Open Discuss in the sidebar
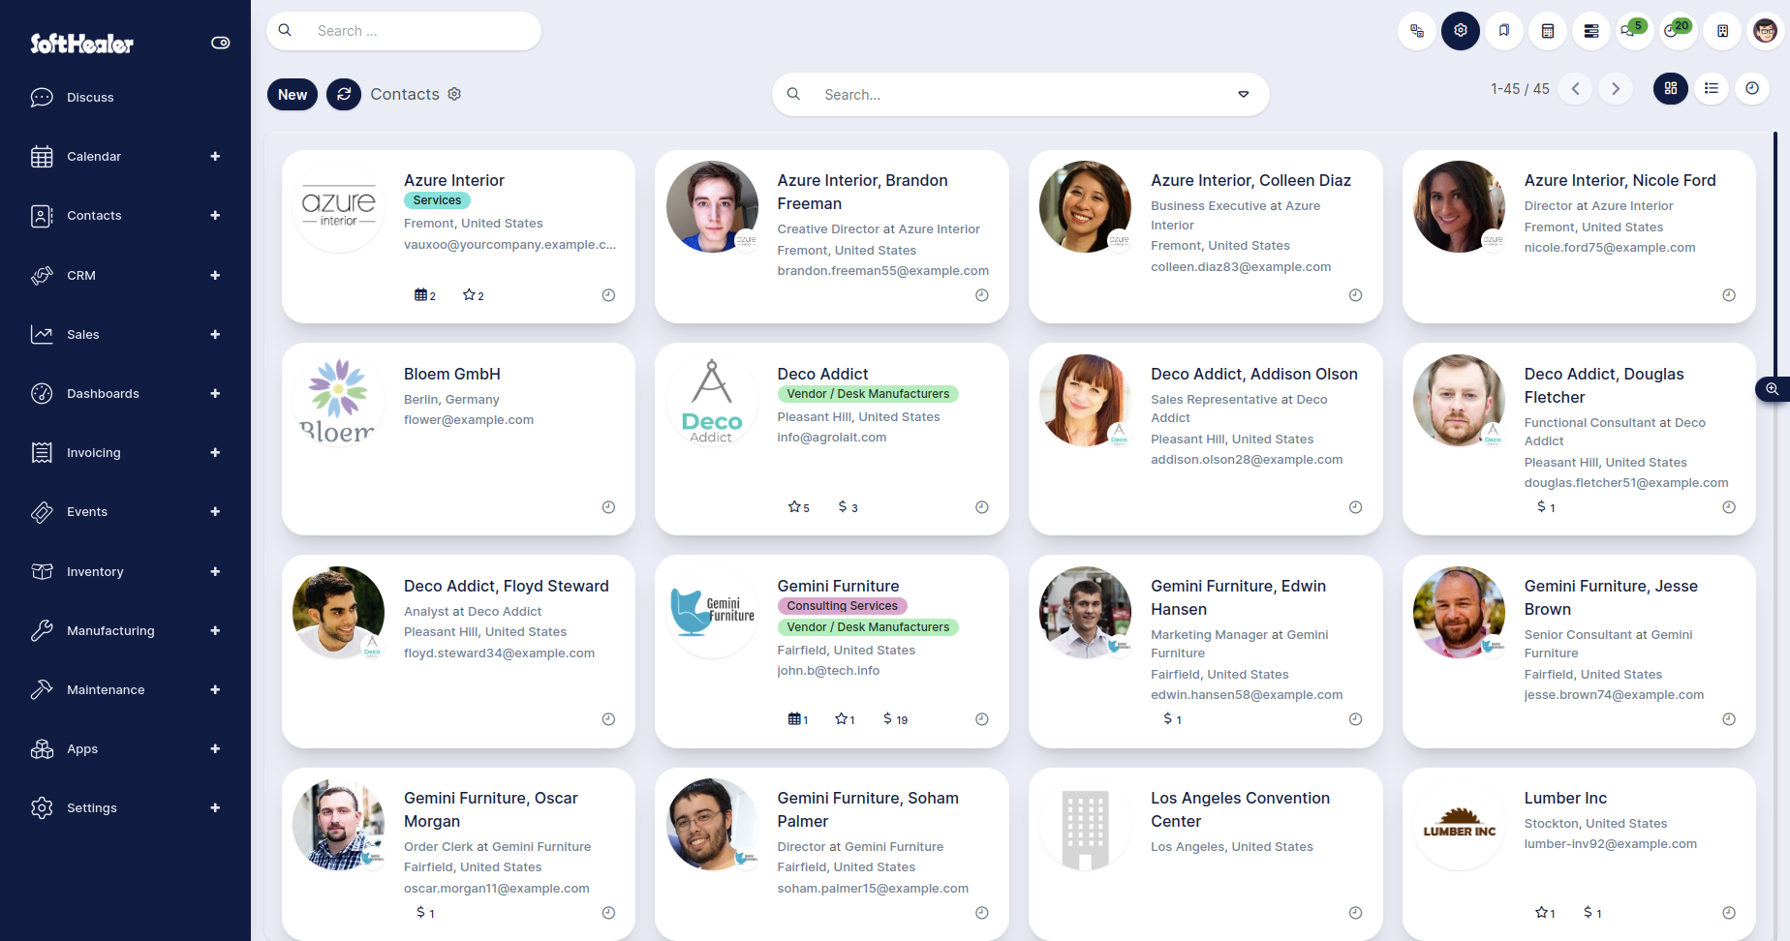The image size is (1790, 941). click(90, 97)
